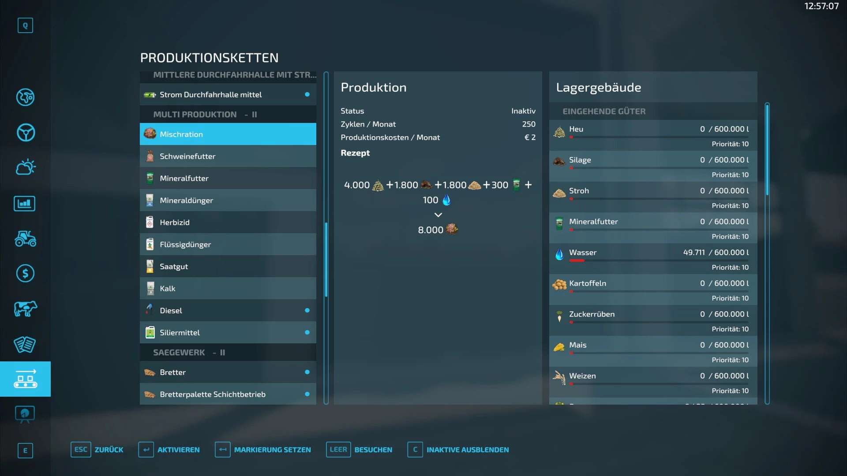Click the recipe output chevron arrow
Screen dimensions: 847x476
pos(438,215)
